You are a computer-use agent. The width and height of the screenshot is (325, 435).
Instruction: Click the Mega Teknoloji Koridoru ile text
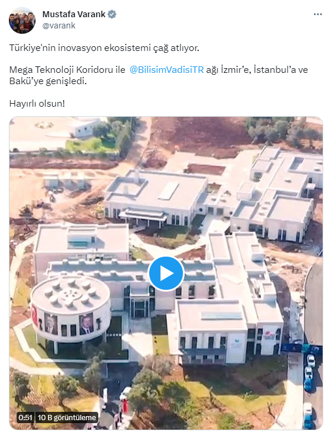(x=67, y=69)
